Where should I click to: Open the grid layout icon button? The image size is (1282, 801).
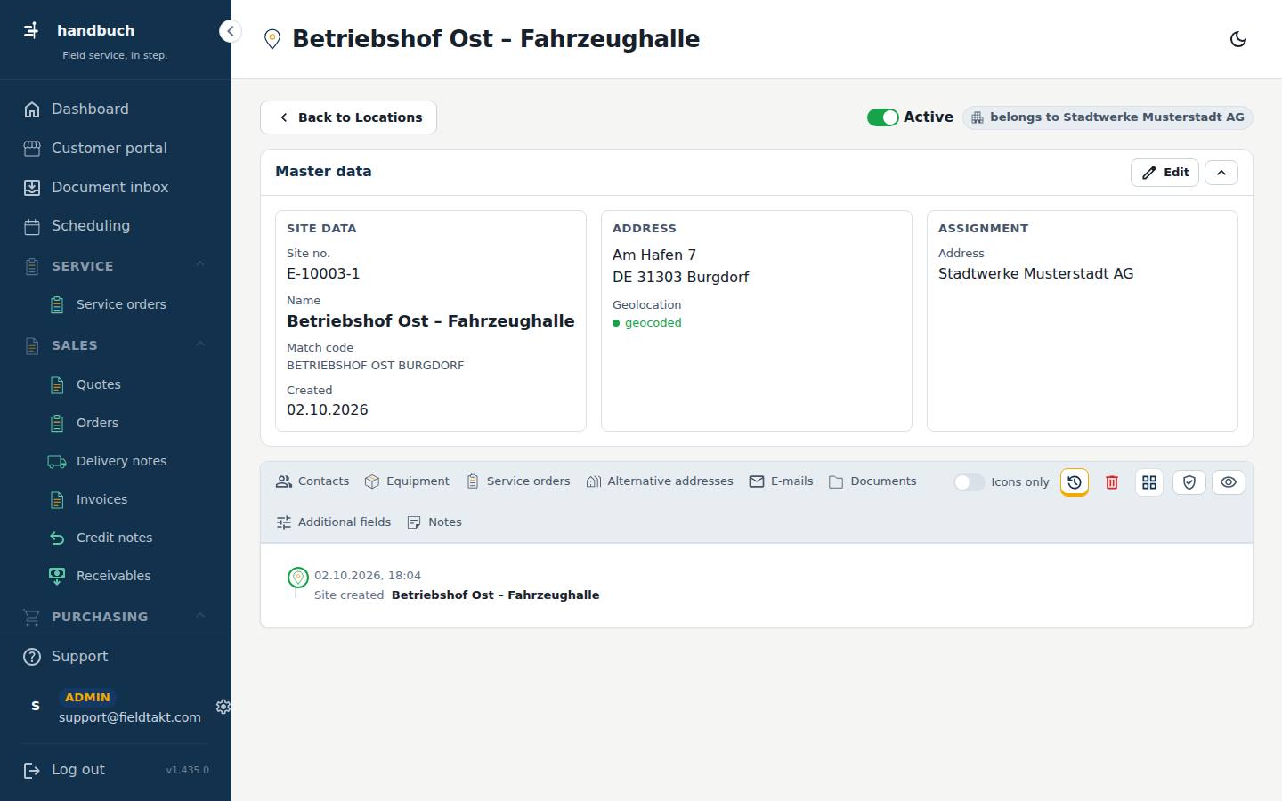point(1149,481)
